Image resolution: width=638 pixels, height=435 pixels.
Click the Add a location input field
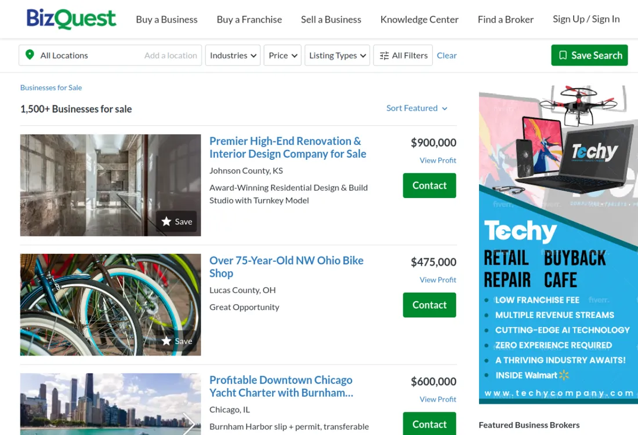pos(171,55)
